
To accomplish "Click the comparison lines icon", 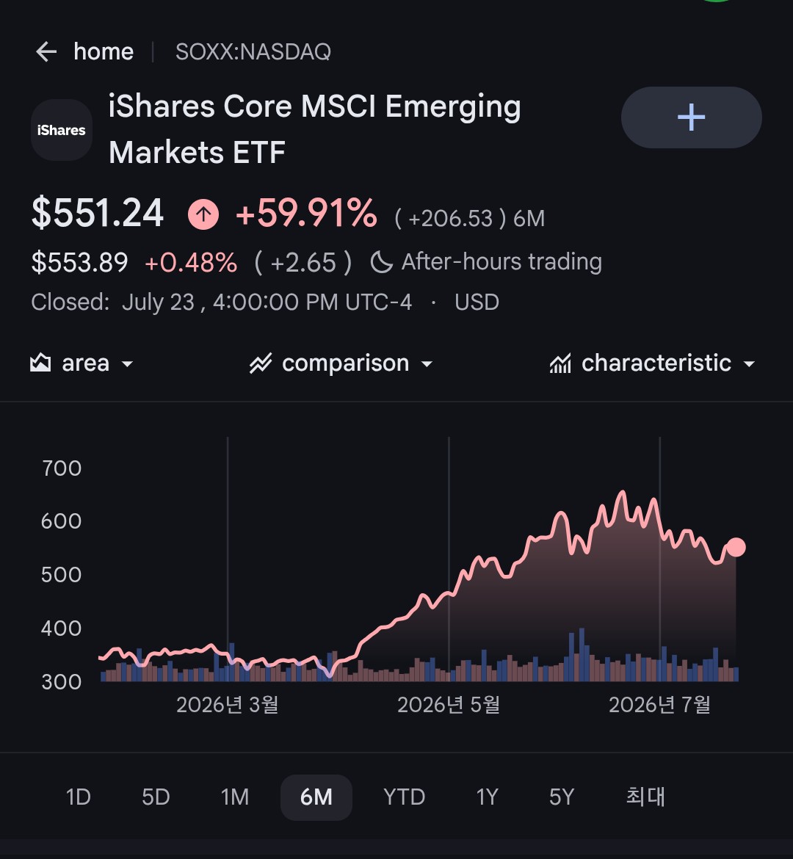I will pos(261,363).
